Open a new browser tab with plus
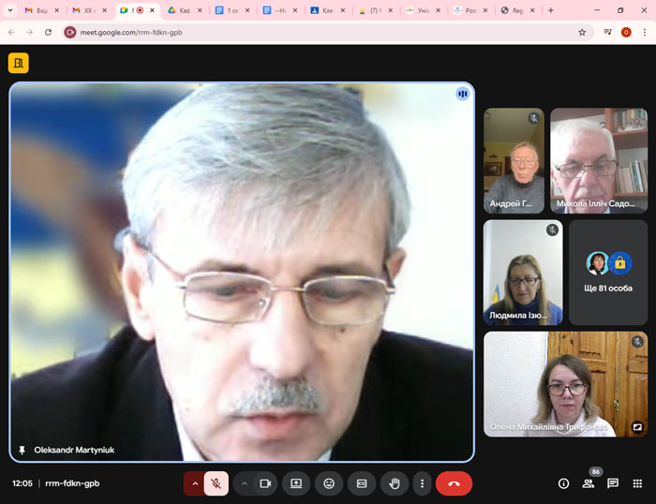The image size is (656, 504). click(550, 10)
